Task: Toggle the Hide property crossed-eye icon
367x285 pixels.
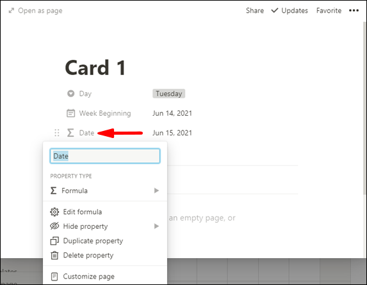Action: 54,226
